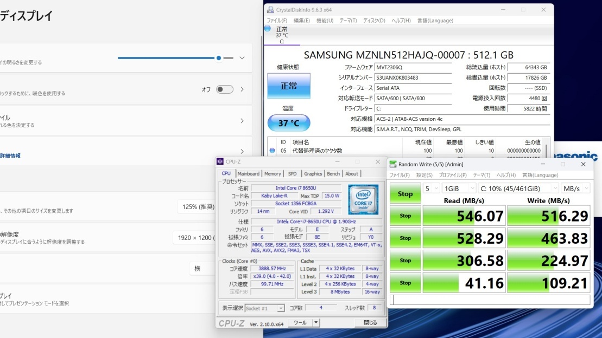
Task: Open the 125% (推奨) scale dropdown
Action: (x=196, y=206)
